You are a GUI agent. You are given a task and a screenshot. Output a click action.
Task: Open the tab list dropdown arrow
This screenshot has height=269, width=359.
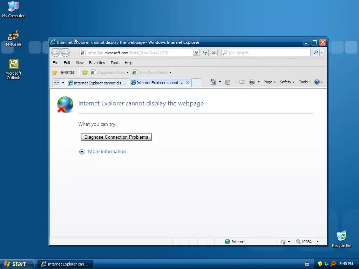tap(63, 83)
